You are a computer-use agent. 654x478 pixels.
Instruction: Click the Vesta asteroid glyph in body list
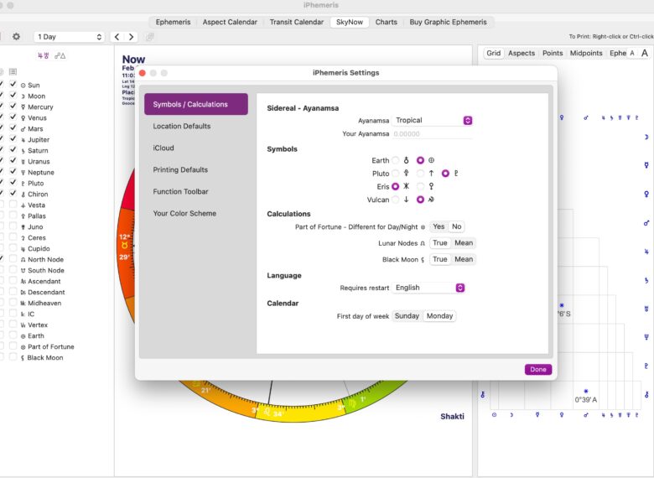23,205
